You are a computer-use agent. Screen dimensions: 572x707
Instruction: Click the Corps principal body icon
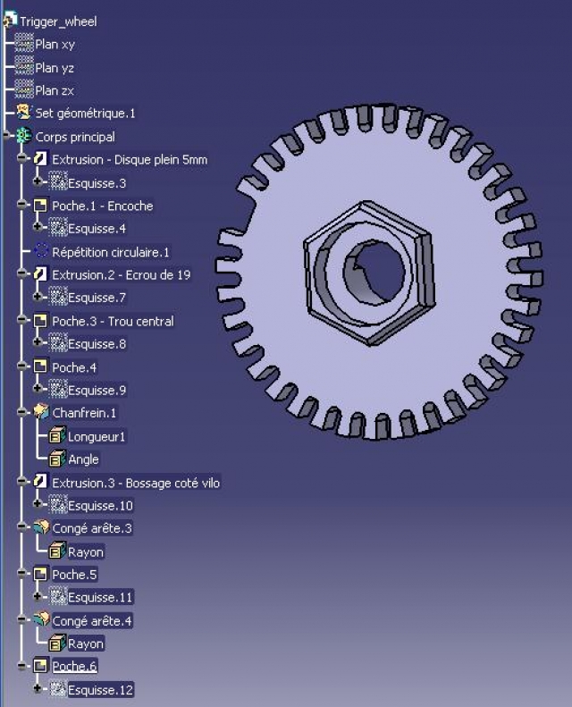coord(24,137)
